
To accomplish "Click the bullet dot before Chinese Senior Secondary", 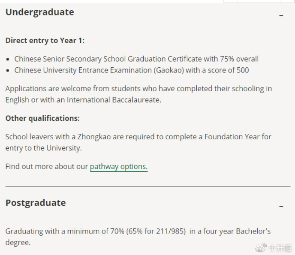I will (8, 60).
